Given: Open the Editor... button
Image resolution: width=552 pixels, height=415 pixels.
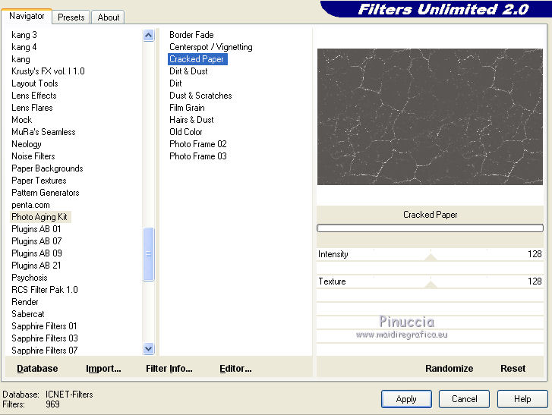Looking at the screenshot, I should (x=235, y=368).
